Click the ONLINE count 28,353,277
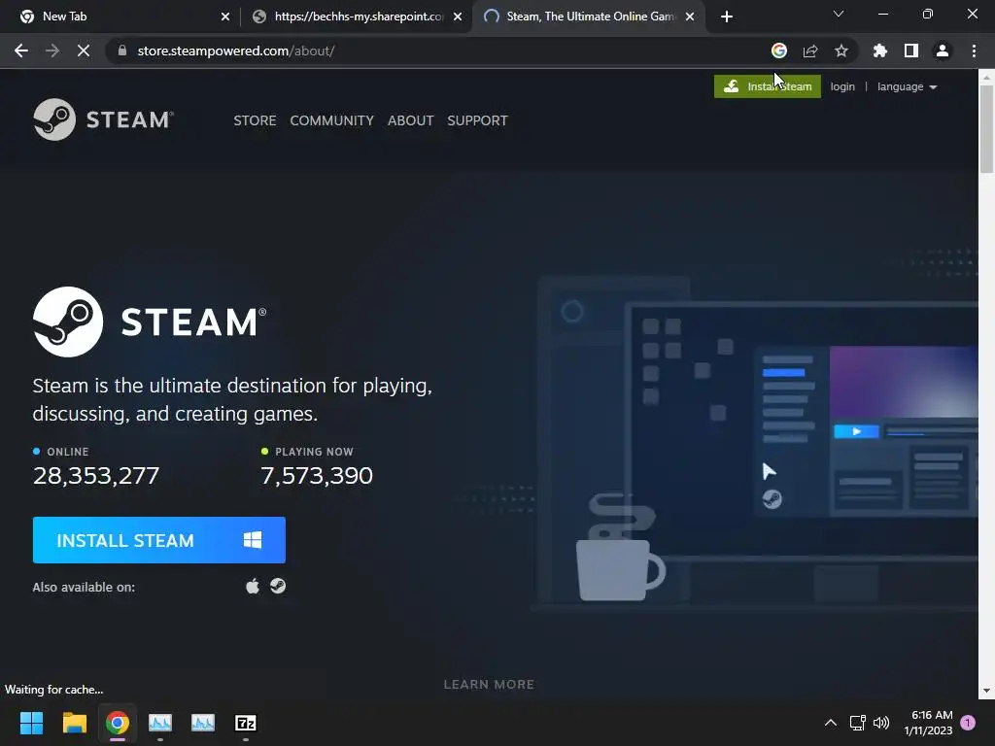The width and height of the screenshot is (995, 746). [x=96, y=476]
